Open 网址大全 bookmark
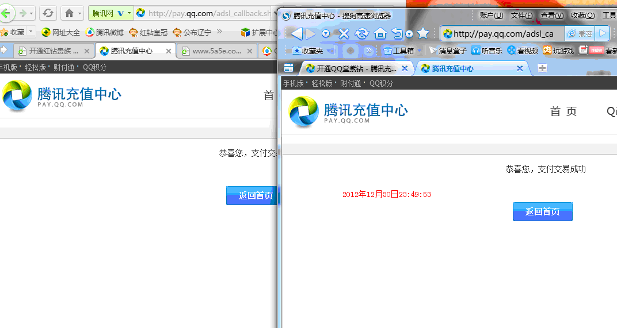This screenshot has width=617, height=328. [x=60, y=32]
